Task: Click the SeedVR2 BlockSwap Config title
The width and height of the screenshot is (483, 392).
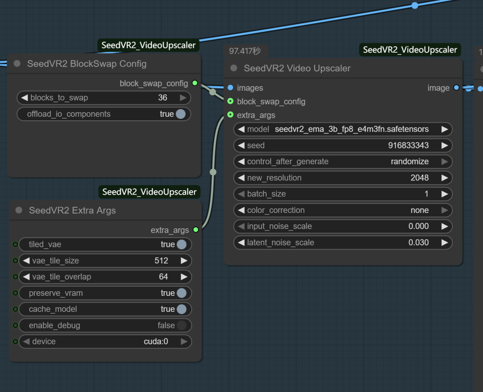Action: 87,64
